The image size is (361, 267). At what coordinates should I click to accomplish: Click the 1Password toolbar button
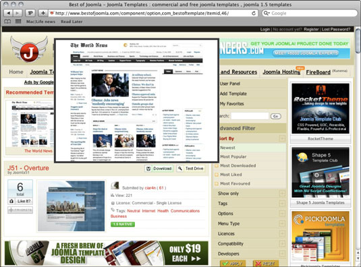30,13
